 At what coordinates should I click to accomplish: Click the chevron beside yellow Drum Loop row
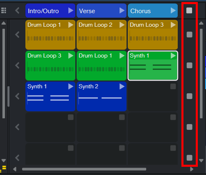(17, 35)
